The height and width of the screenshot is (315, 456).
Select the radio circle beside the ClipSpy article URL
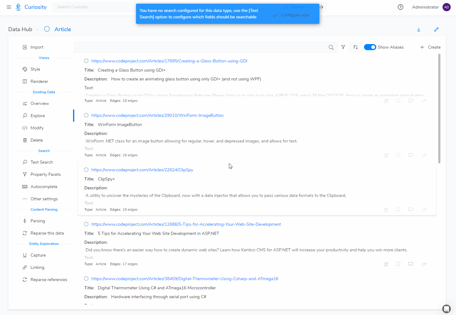click(86, 169)
